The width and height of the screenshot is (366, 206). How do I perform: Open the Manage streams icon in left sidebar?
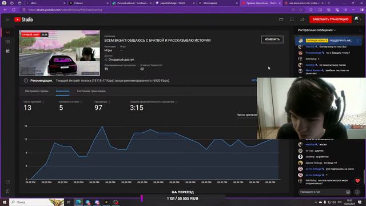(7, 51)
